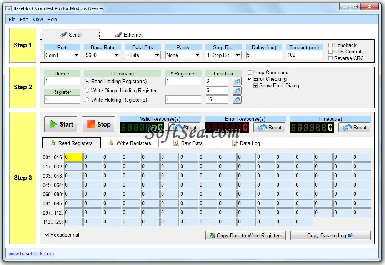Click the highlighted first cell in row 001..016

(73, 157)
